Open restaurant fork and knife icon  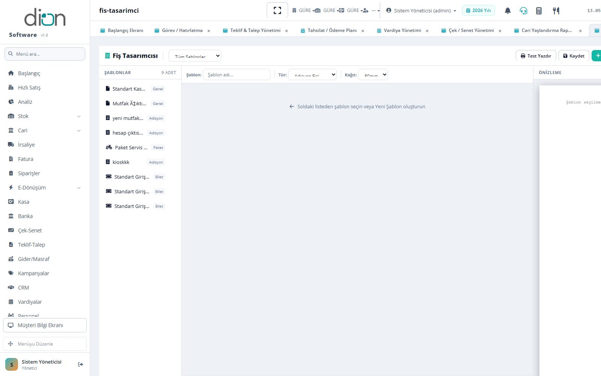[x=556, y=11]
